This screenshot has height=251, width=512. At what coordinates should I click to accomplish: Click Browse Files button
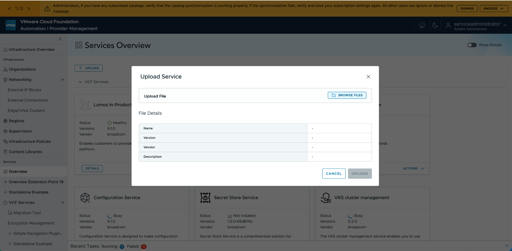pos(347,95)
